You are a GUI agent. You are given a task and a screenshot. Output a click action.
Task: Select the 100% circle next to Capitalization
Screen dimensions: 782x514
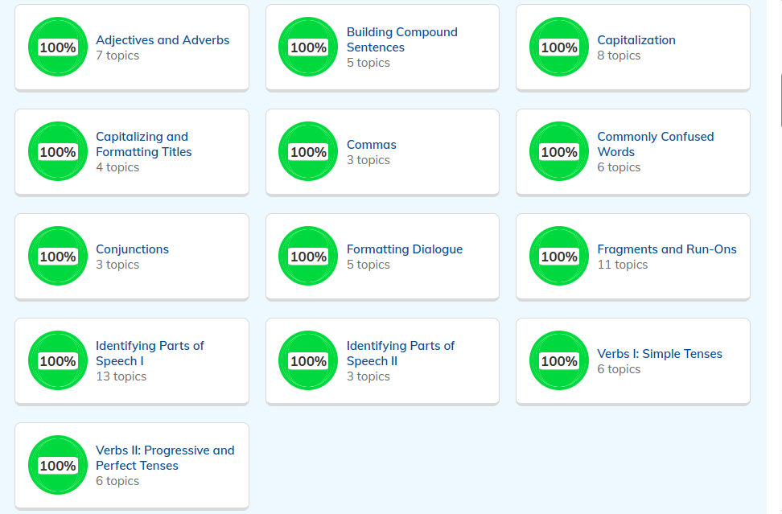tap(558, 47)
